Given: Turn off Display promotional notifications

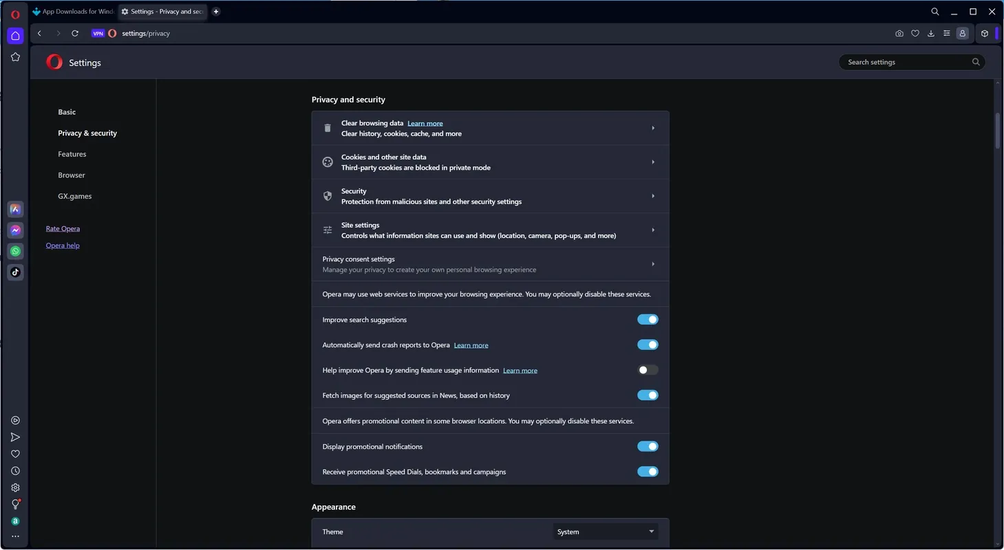Looking at the screenshot, I should [648, 447].
